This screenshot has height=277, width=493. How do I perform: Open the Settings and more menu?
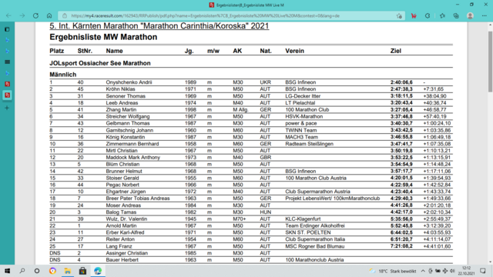pos(485,15)
